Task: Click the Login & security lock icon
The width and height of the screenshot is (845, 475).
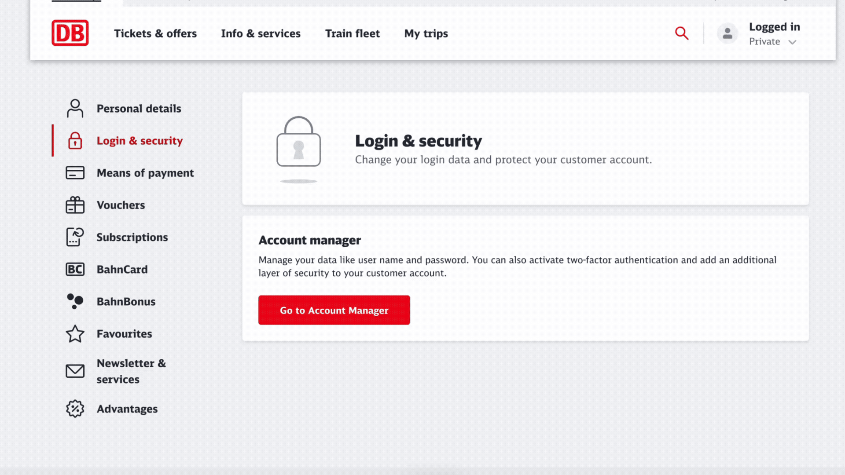Action: (x=75, y=141)
